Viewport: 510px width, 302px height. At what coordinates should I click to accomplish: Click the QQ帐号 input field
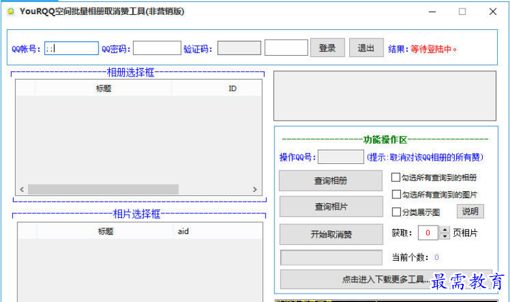click(x=71, y=49)
